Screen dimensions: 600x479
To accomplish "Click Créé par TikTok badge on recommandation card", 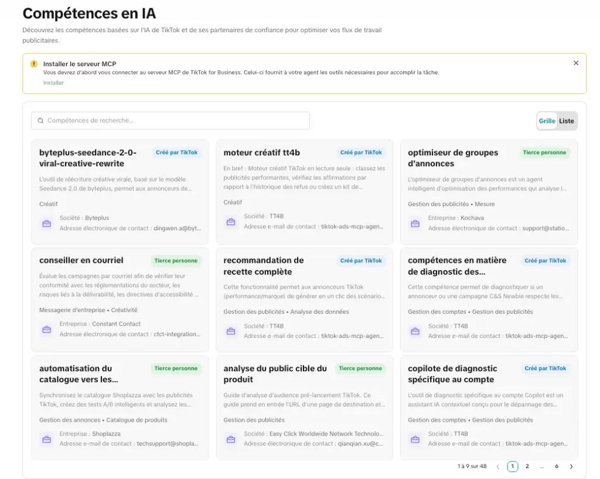I will 361,261.
